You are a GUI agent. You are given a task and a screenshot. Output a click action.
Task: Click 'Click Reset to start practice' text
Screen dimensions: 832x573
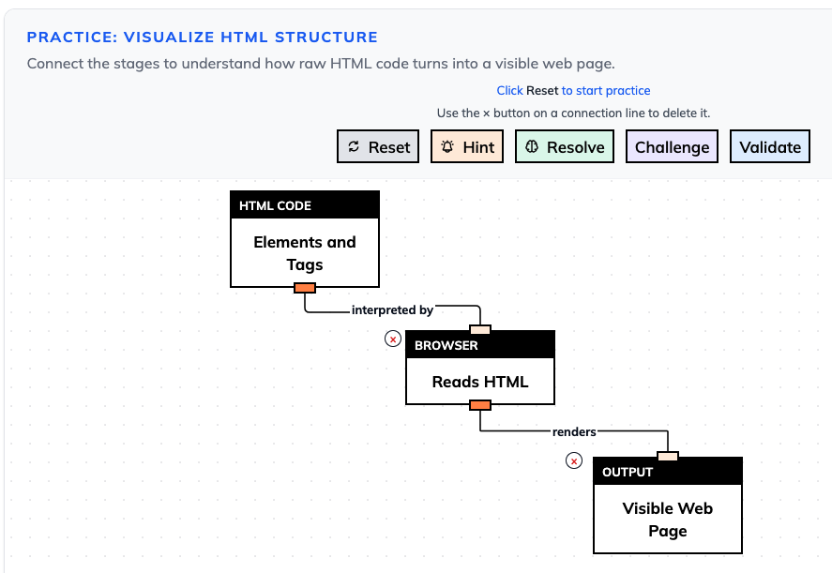click(x=573, y=91)
